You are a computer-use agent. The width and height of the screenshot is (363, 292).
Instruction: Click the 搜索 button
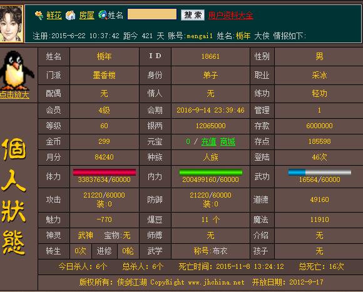pos(193,15)
